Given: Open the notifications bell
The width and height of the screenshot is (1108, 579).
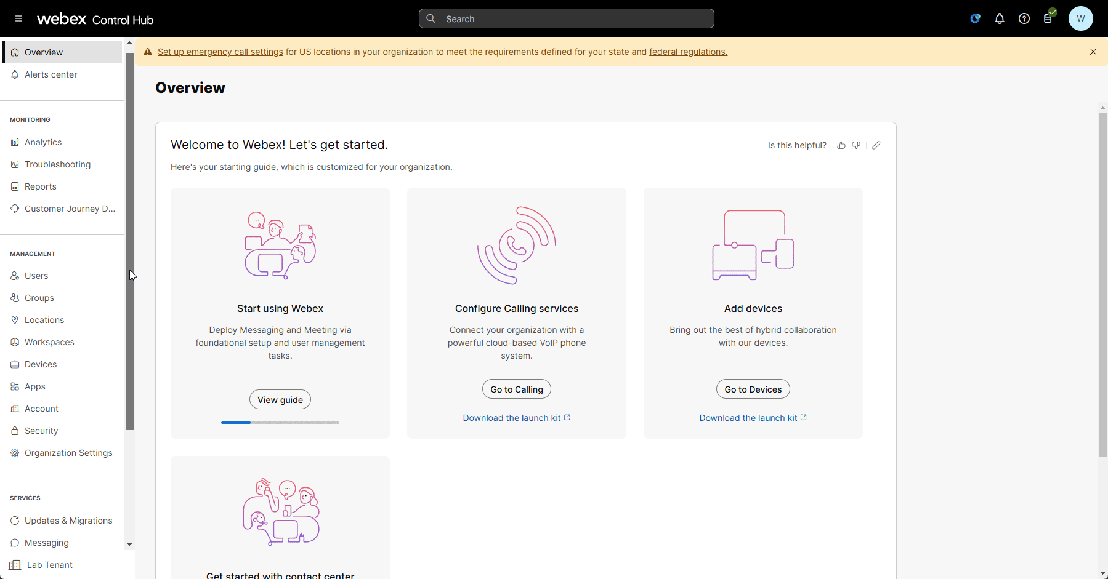Looking at the screenshot, I should (999, 19).
